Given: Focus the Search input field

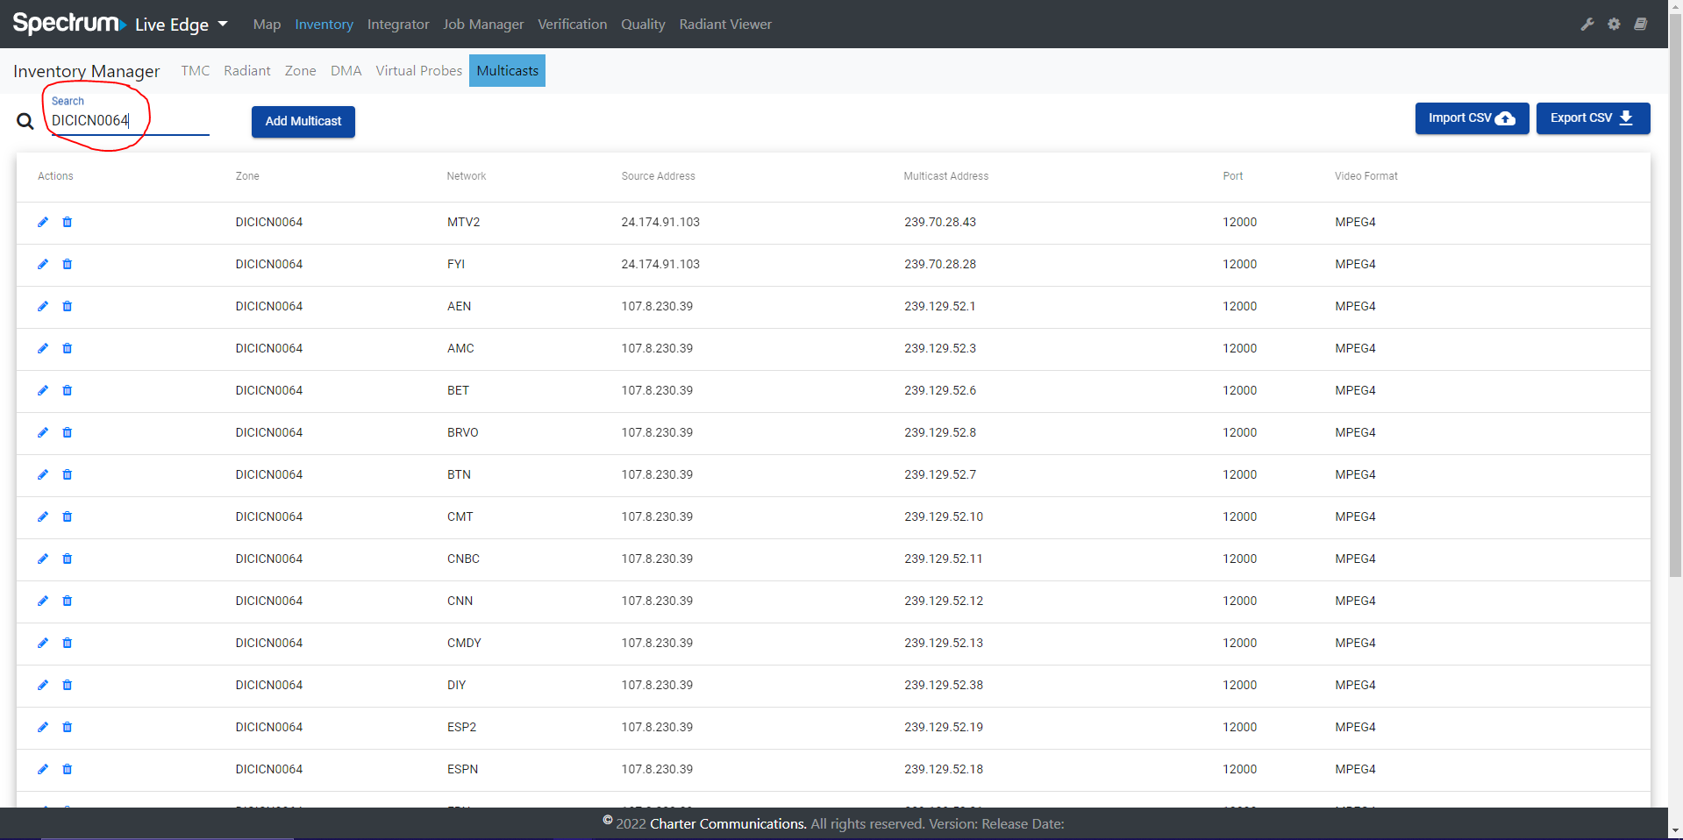Looking at the screenshot, I should point(130,121).
